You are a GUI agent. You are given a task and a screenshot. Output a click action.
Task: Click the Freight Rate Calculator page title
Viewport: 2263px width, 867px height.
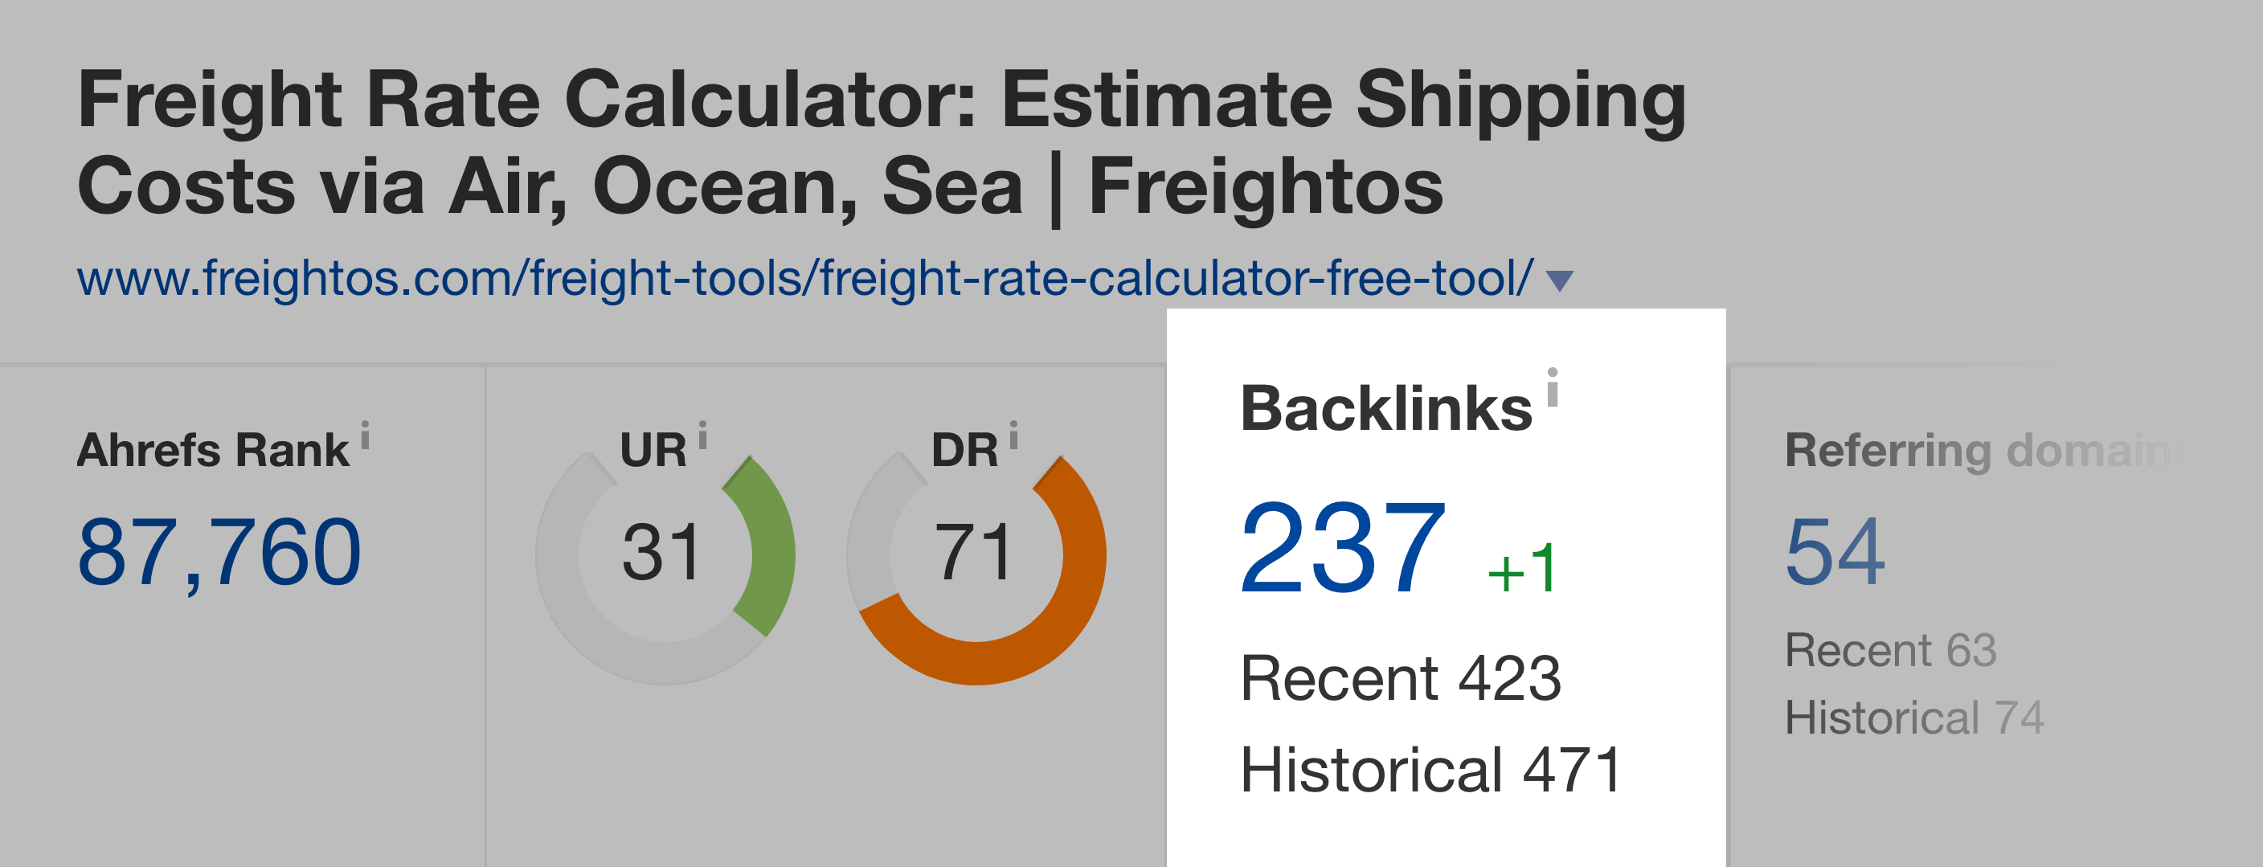(x=882, y=143)
